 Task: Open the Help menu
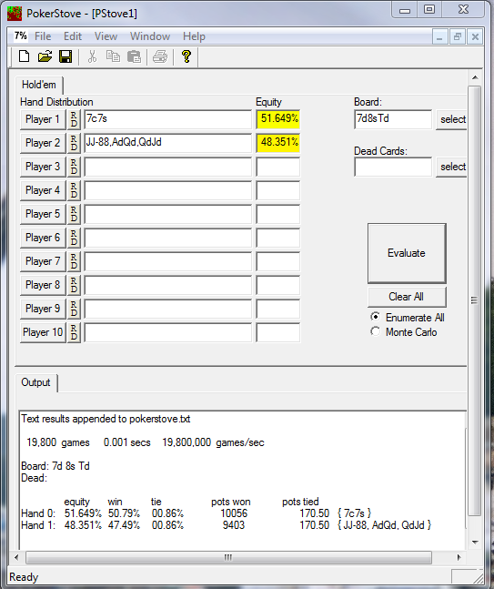tap(194, 36)
